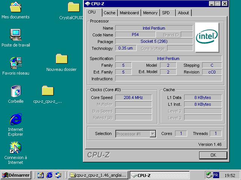Click the Threads count field
The width and height of the screenshot is (241, 180).
[216, 133]
